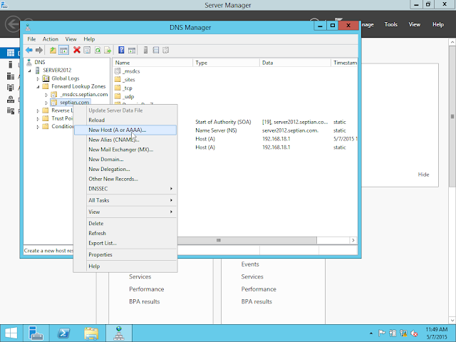Click the Back arrow in DNS Manager toolbar

point(28,51)
